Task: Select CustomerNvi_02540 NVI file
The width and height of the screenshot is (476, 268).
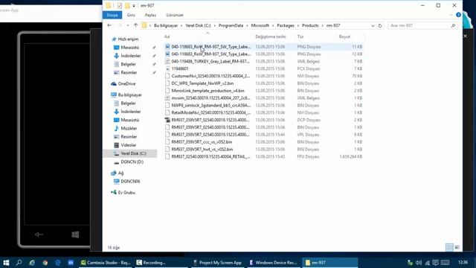Action: 263,76
